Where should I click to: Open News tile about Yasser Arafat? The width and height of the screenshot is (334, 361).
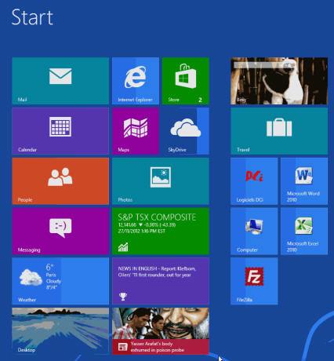point(161,331)
